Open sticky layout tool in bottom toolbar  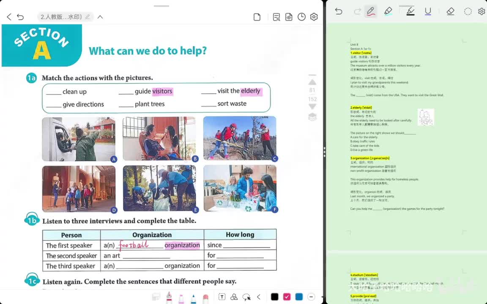click(x=156, y=297)
